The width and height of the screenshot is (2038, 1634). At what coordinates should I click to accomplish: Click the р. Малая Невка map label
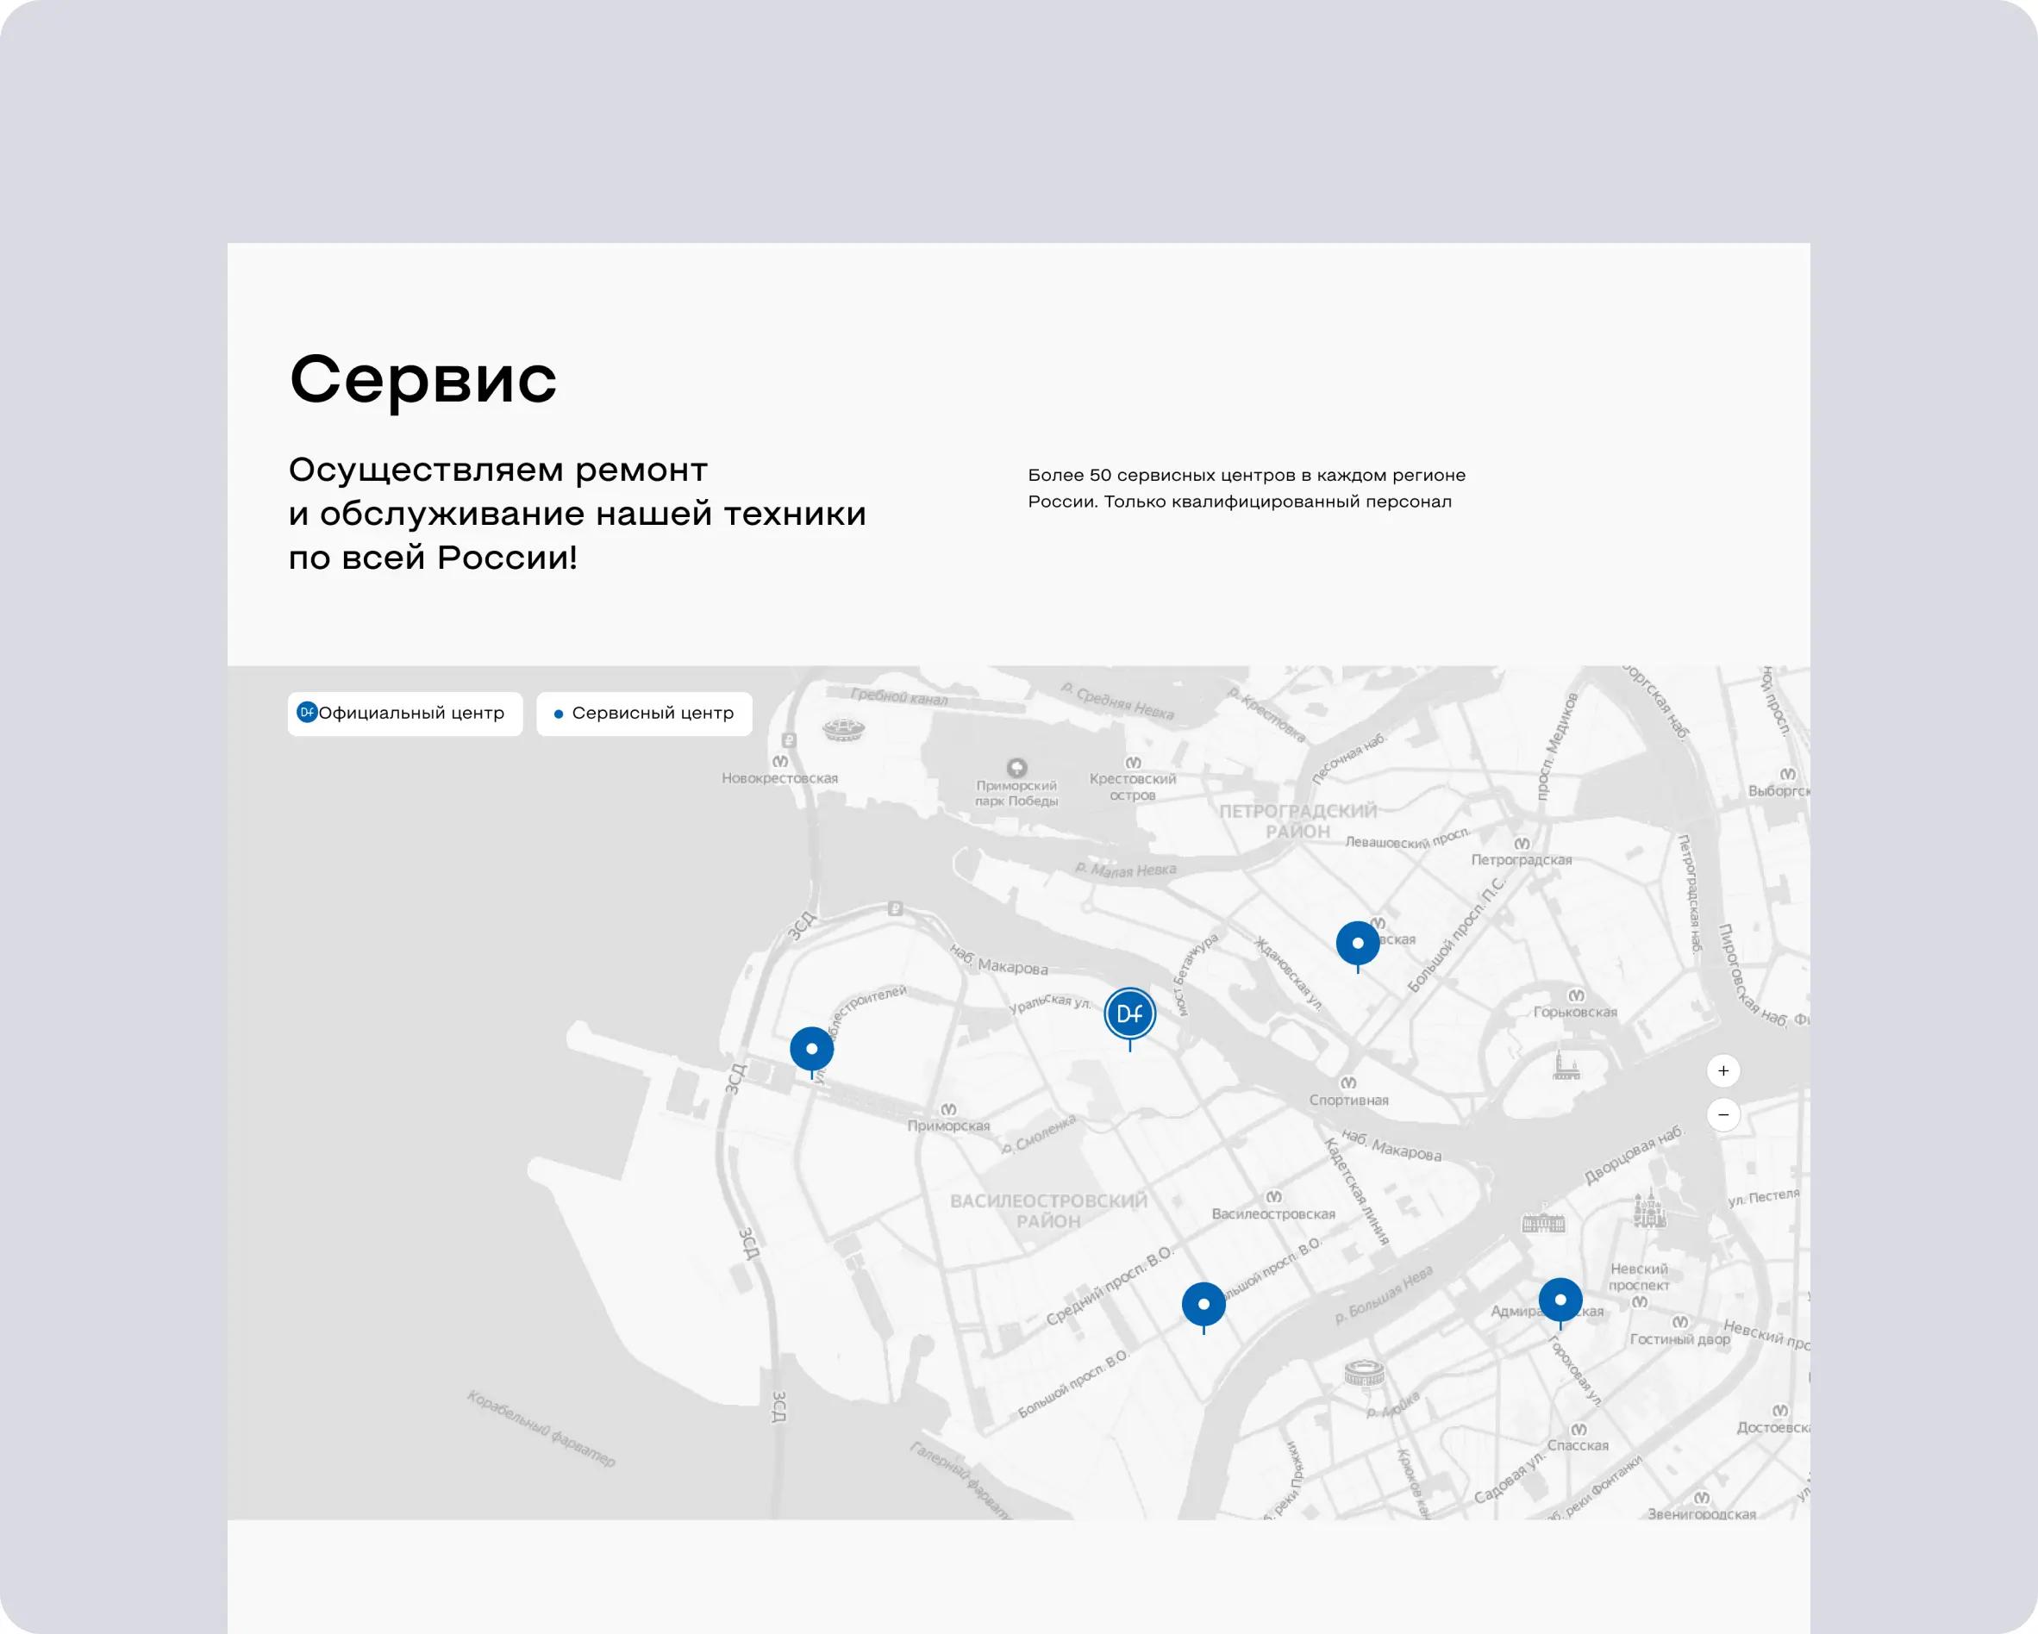[x=1126, y=870]
